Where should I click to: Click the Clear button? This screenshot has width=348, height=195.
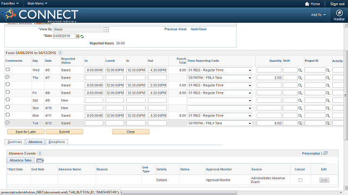(130, 132)
